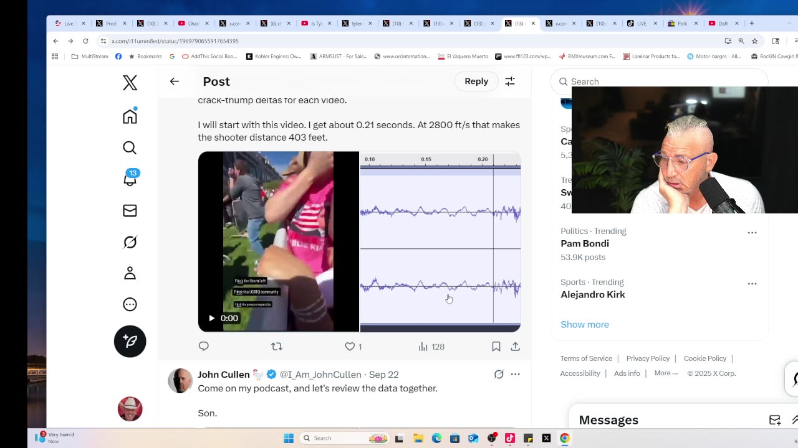Open Alejandro Kirk trending topic
This screenshot has height=448, width=798.
pos(592,294)
